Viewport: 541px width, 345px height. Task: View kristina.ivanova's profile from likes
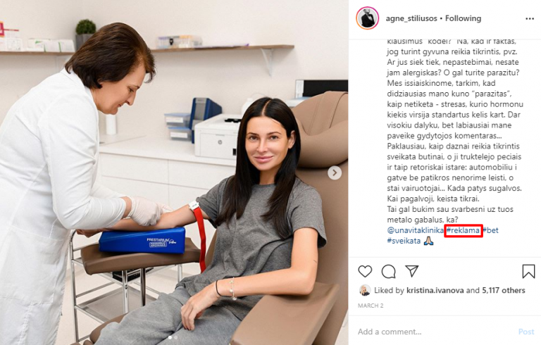pyautogui.click(x=435, y=291)
